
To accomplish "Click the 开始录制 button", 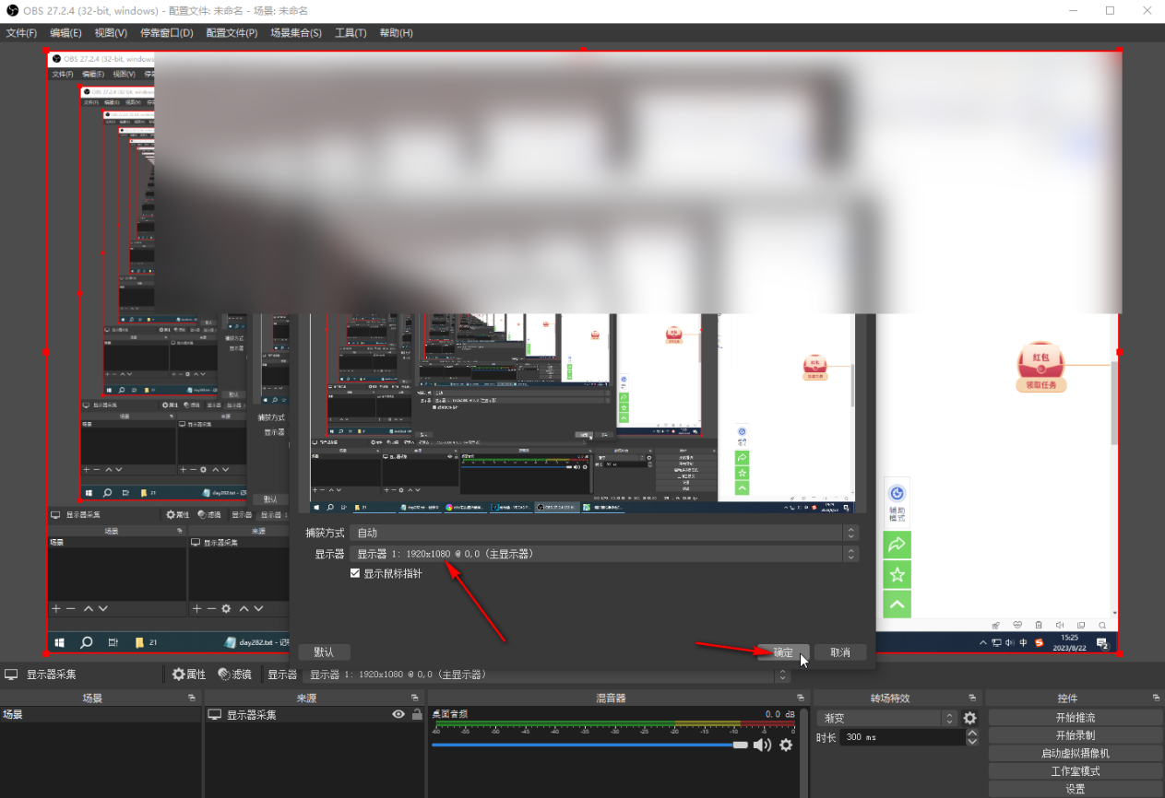I will [1075, 735].
